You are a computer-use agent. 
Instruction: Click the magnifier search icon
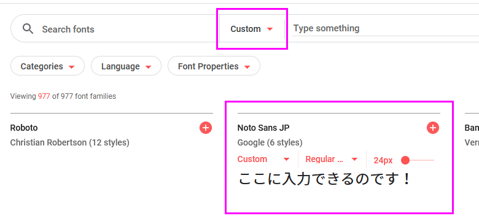click(28, 29)
